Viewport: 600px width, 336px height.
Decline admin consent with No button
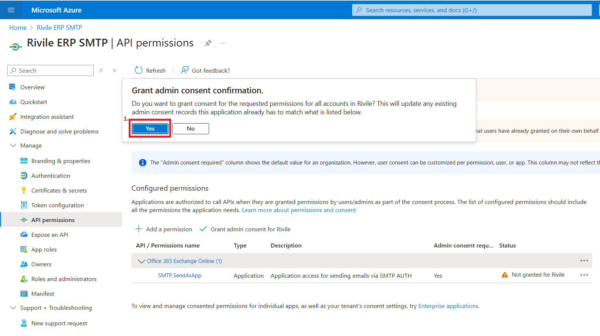tap(190, 129)
